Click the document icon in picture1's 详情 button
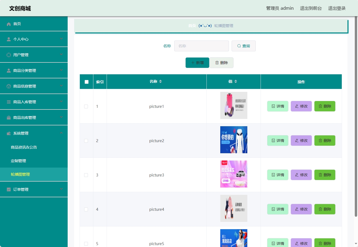The width and height of the screenshot is (358, 247). pyautogui.click(x=273, y=106)
